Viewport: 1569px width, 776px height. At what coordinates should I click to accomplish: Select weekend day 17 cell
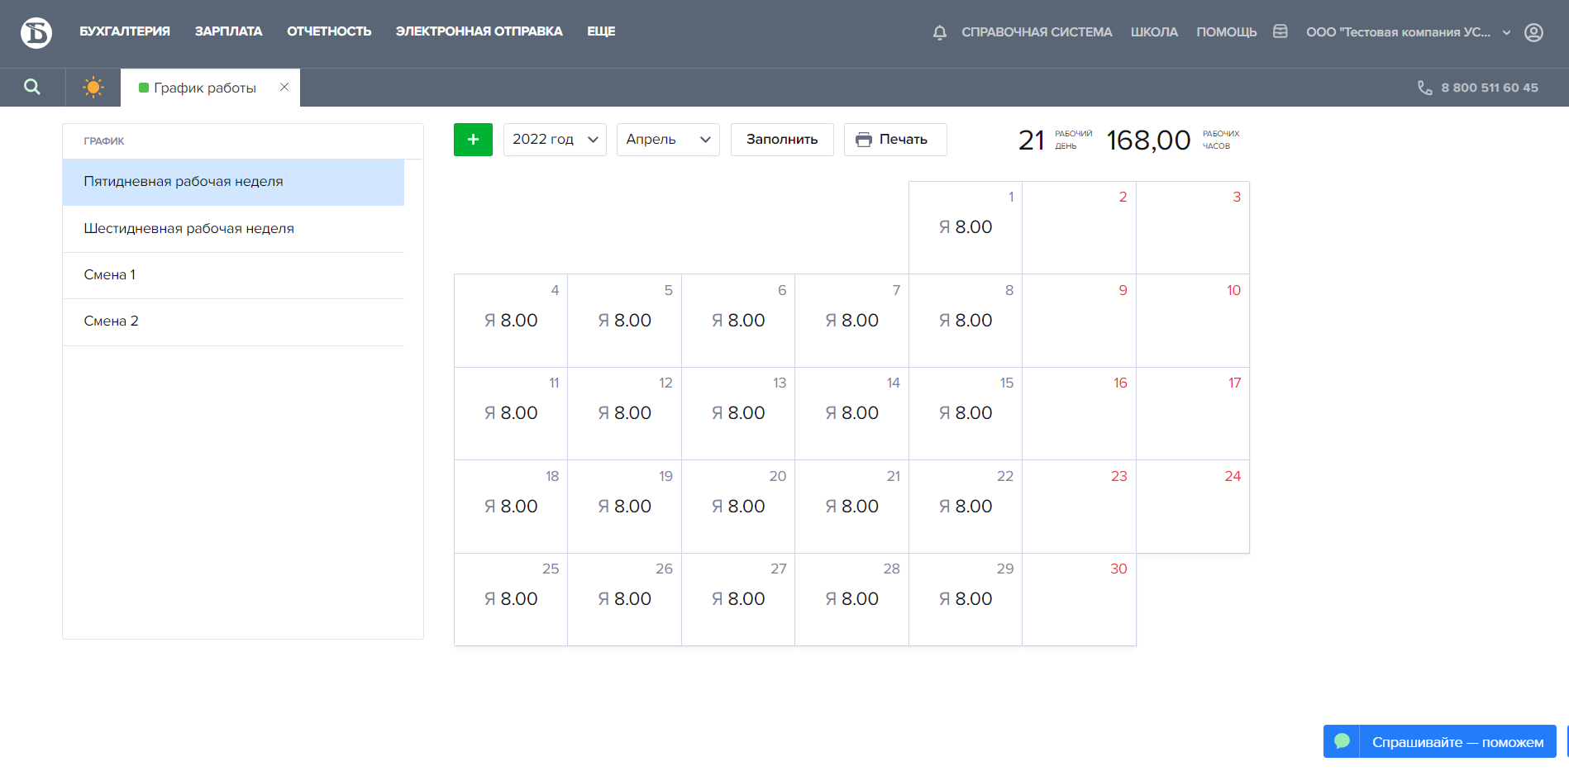click(1193, 414)
